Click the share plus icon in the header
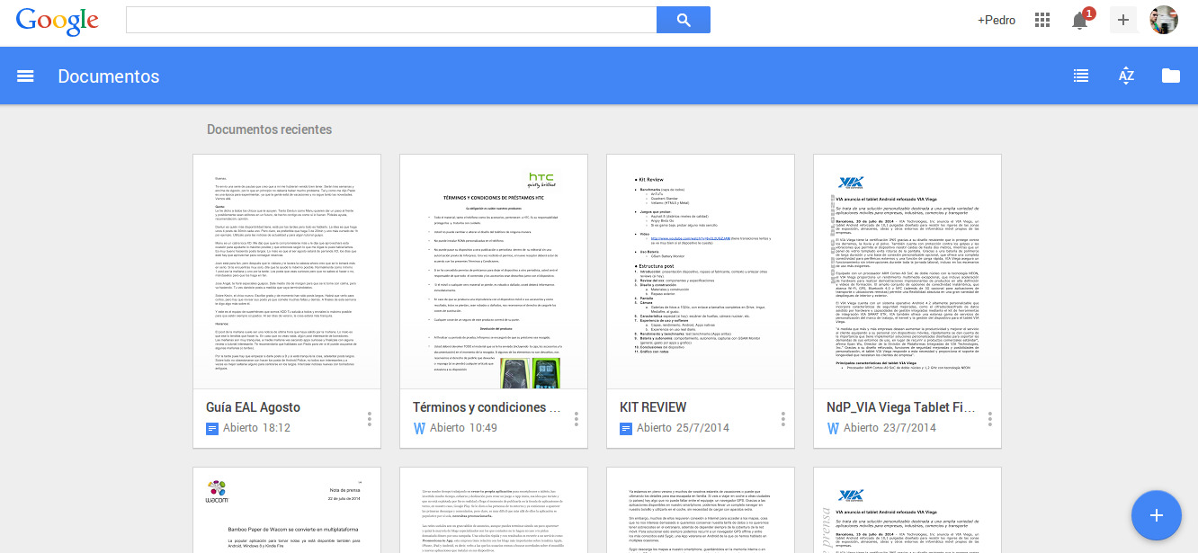The image size is (1198, 553). click(1122, 20)
